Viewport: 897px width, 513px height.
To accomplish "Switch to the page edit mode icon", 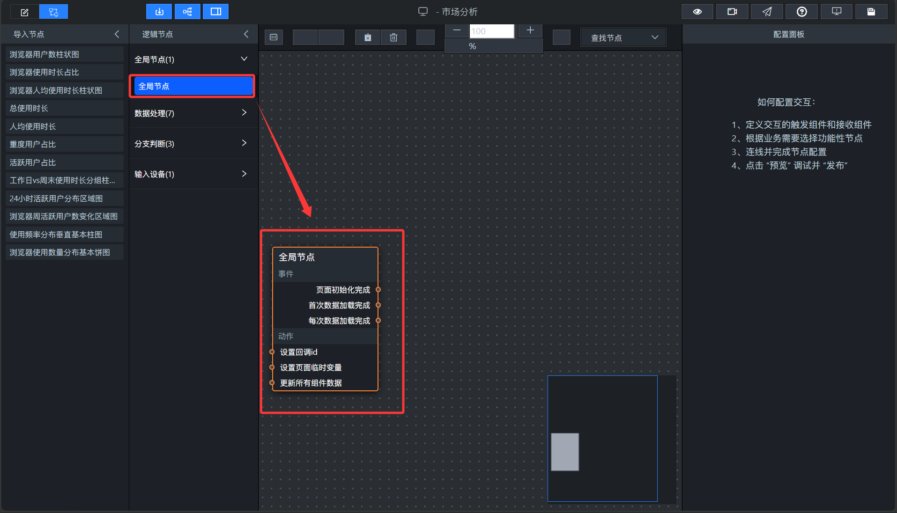I will click(25, 12).
